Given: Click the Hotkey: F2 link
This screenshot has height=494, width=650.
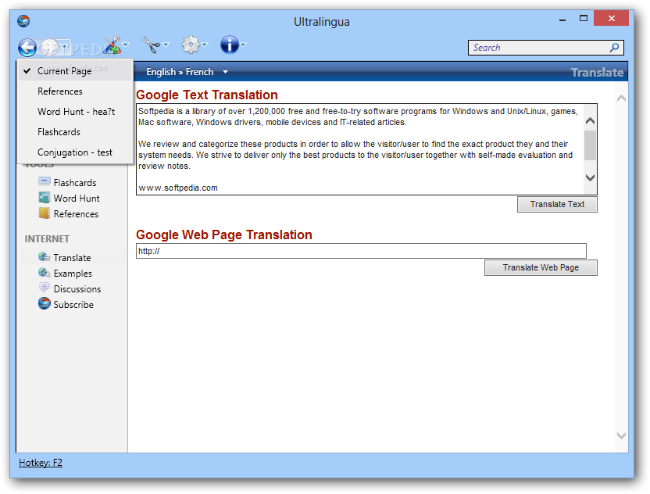Looking at the screenshot, I should [x=41, y=463].
